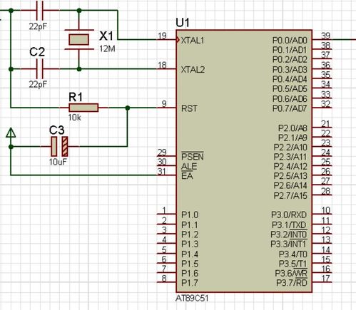
Task: Click pin number 21 on U1
Action: click(325, 124)
